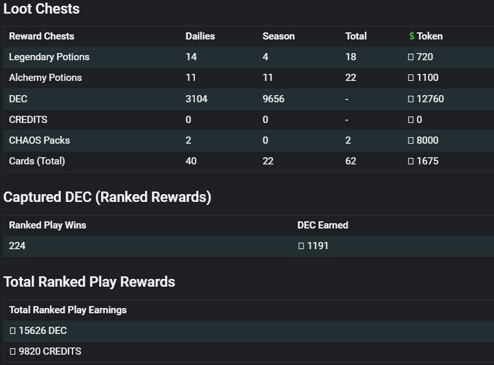Click the icon before 9820 CREDITS

coord(12,351)
